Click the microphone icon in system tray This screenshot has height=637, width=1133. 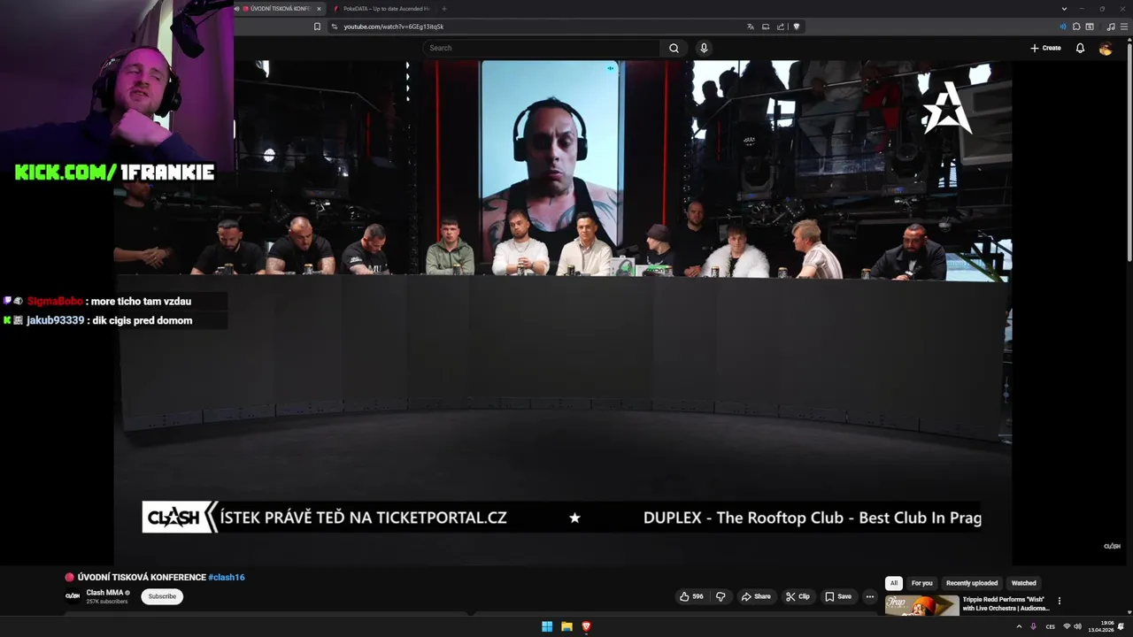coord(1033,626)
